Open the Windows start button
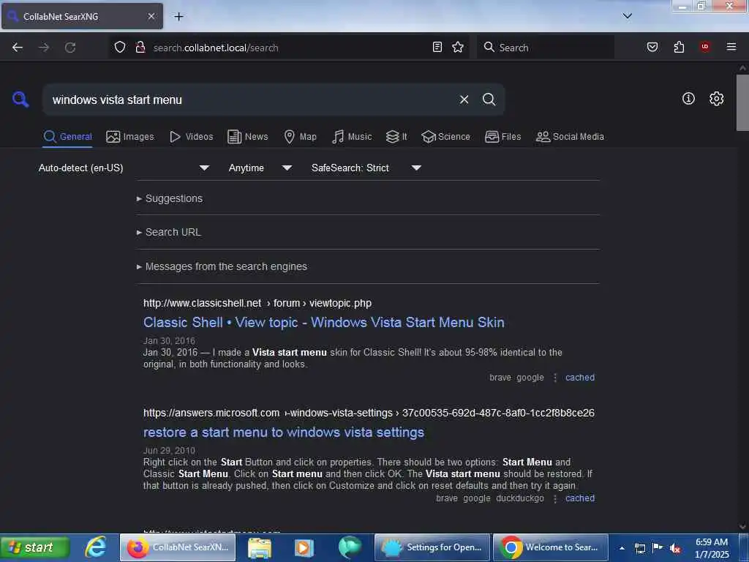The height and width of the screenshot is (562, 749). click(34, 547)
